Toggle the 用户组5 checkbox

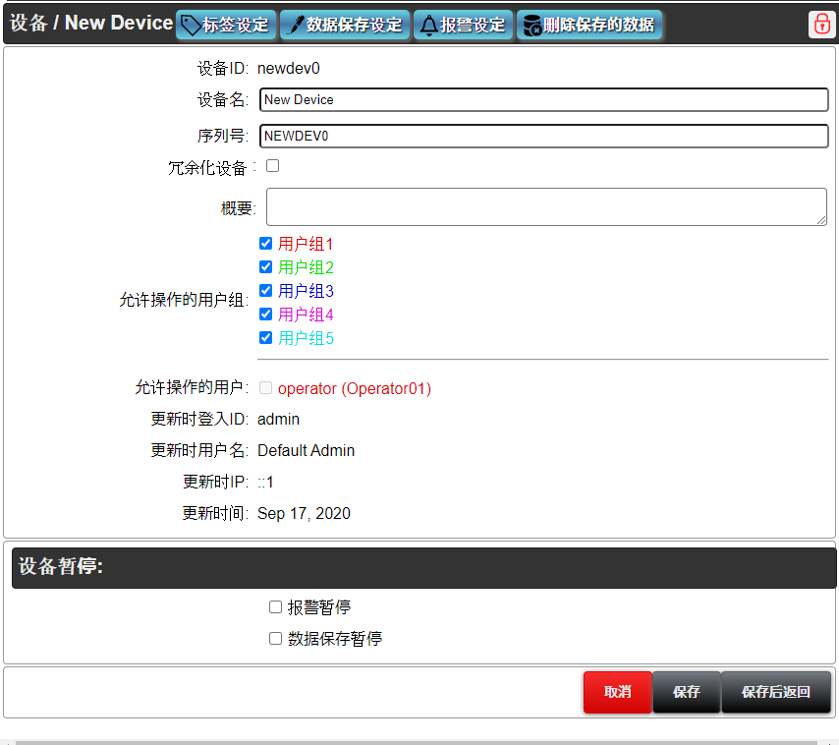[265, 338]
